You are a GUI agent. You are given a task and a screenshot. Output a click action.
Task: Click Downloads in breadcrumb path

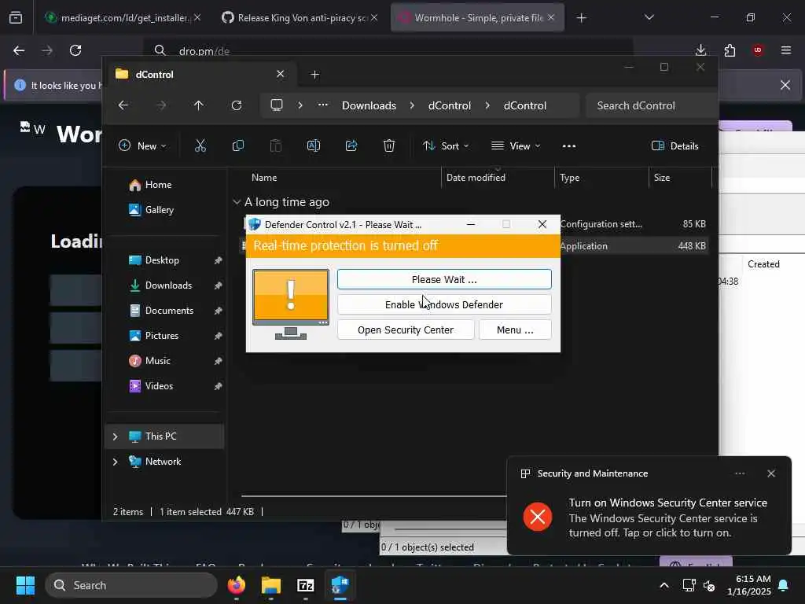pyautogui.click(x=369, y=105)
